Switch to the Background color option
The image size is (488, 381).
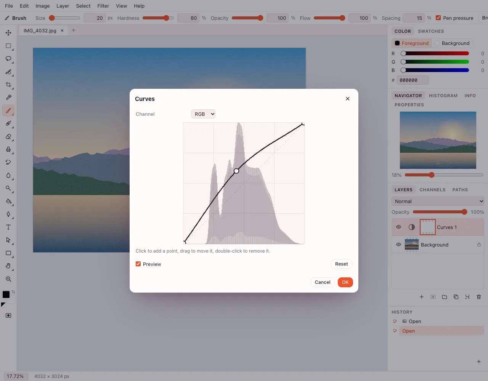pos(453,43)
